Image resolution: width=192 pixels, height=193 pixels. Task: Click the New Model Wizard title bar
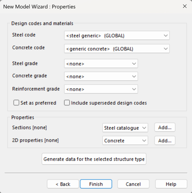click(x=80, y=6)
